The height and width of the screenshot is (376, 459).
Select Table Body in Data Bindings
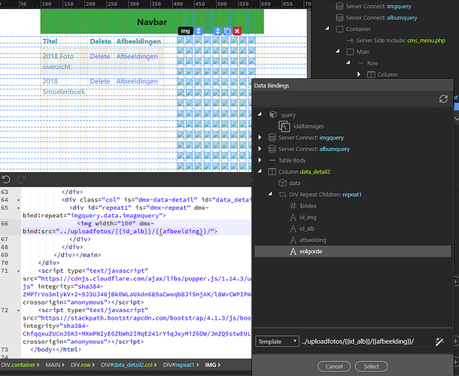292,160
